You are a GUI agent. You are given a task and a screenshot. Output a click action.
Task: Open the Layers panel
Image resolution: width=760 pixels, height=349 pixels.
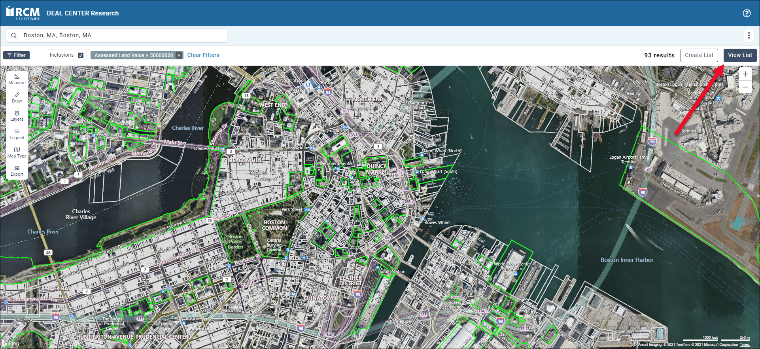[17, 116]
